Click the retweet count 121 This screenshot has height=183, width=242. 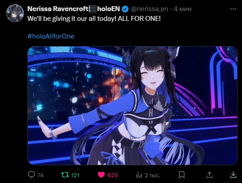76,175
